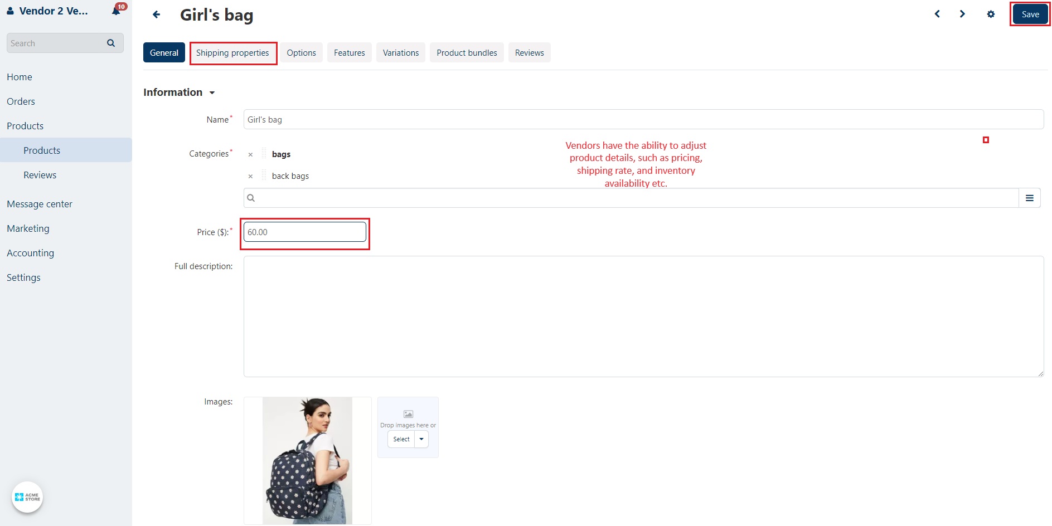Open Marketing in sidebar
The image size is (1052, 526).
coord(28,228)
